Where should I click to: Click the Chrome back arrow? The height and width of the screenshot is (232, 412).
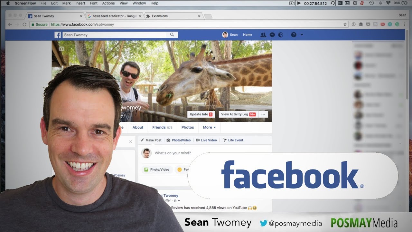10,24
